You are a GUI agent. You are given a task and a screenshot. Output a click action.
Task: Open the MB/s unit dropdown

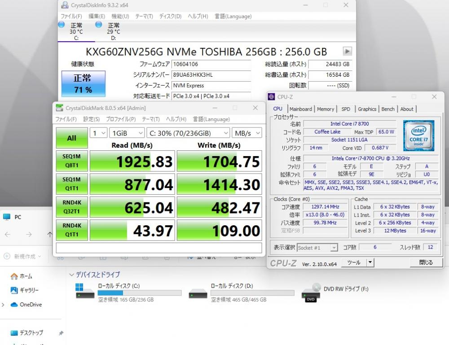tap(247, 133)
